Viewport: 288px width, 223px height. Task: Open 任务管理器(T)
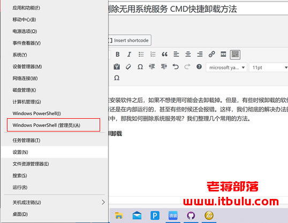(x=55, y=141)
